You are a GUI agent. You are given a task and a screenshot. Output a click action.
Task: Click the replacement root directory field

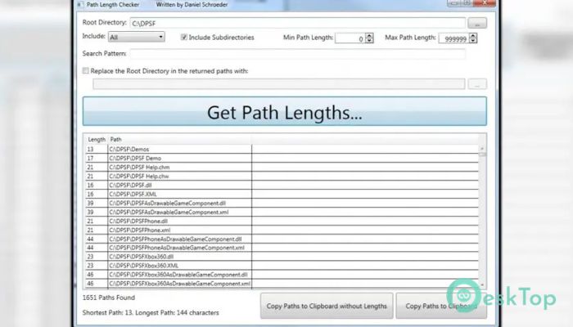tap(279, 84)
